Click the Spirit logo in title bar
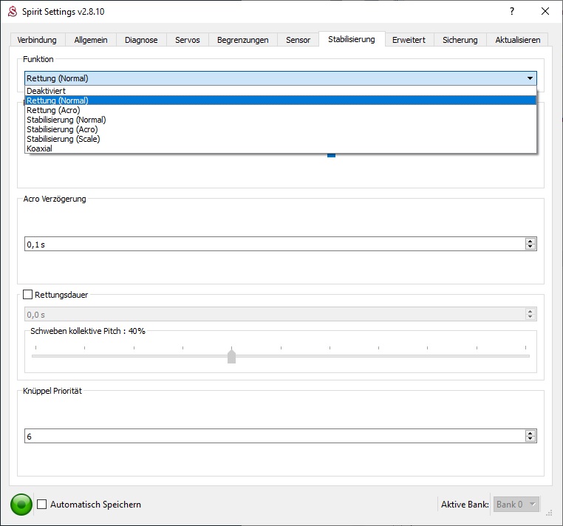Viewport: 563px width, 526px height. pyautogui.click(x=12, y=12)
